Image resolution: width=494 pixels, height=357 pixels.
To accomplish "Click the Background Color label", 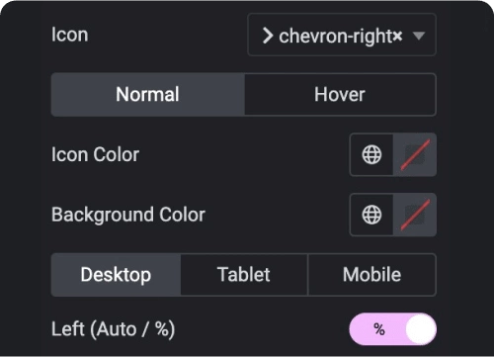I will tap(128, 215).
